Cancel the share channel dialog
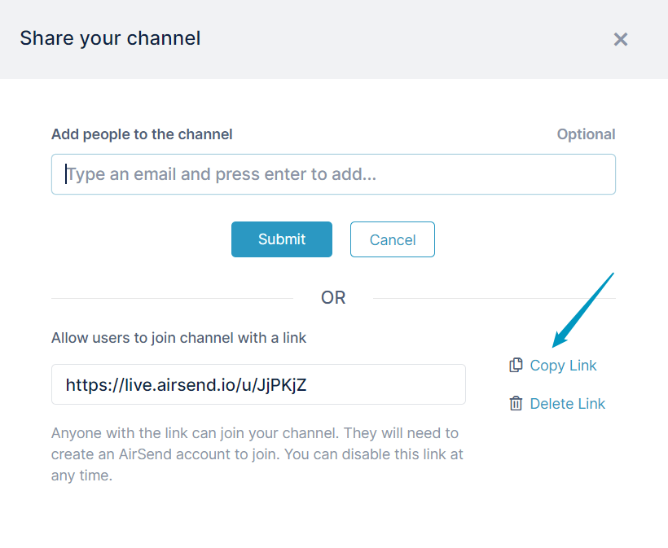The width and height of the screenshot is (668, 548). point(393,239)
